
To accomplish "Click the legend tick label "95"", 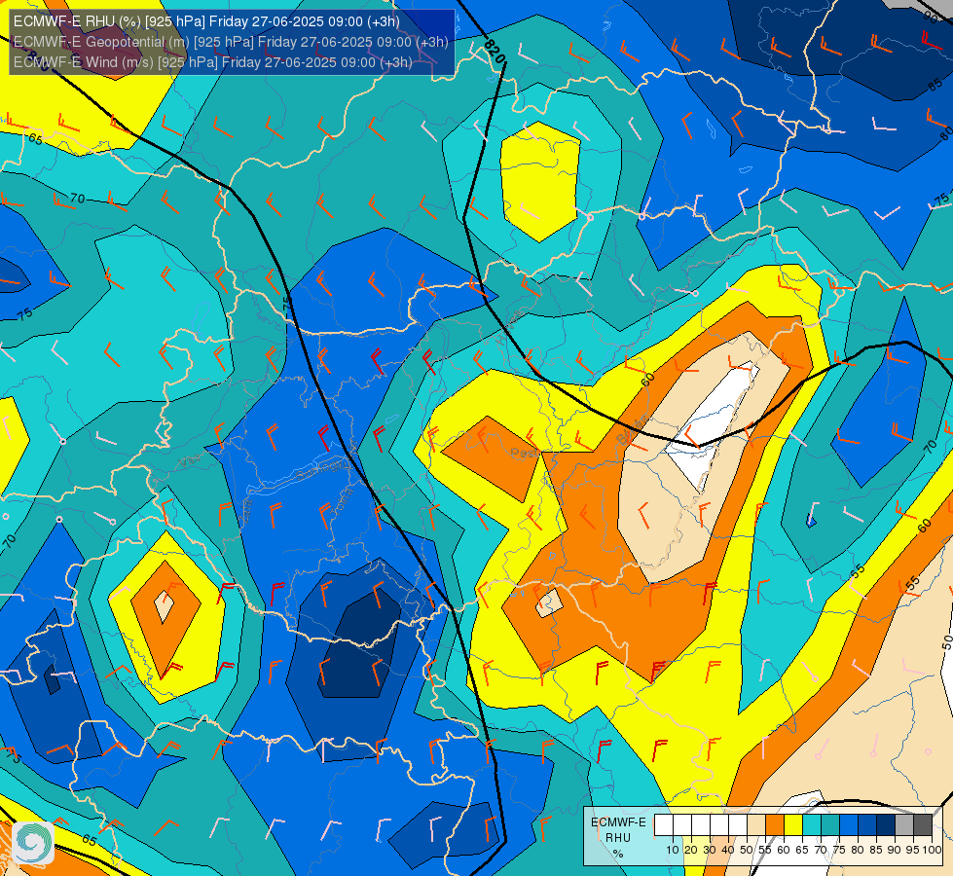I will click(913, 850).
